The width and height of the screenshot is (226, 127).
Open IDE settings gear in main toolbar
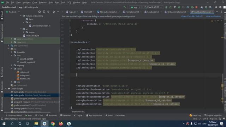[220, 7]
